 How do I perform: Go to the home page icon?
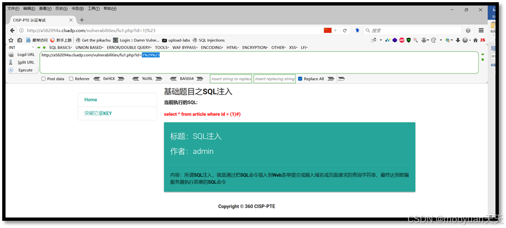coord(476,40)
